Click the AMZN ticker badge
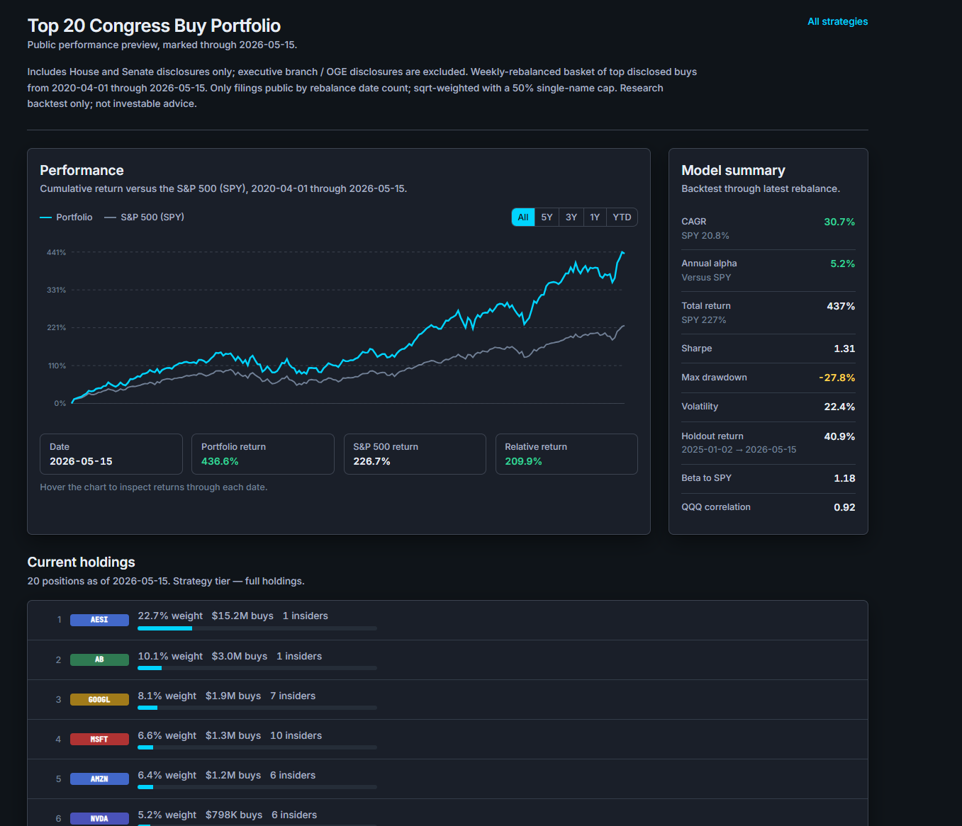962x826 pixels. (99, 779)
